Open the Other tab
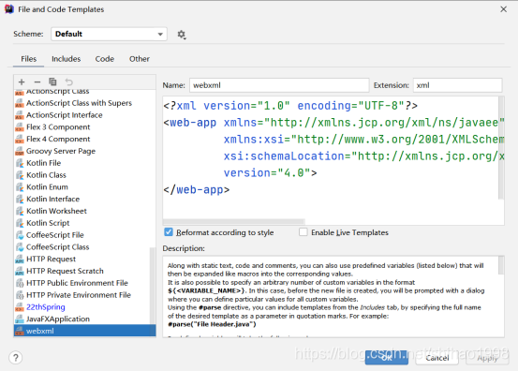 pyautogui.click(x=140, y=59)
